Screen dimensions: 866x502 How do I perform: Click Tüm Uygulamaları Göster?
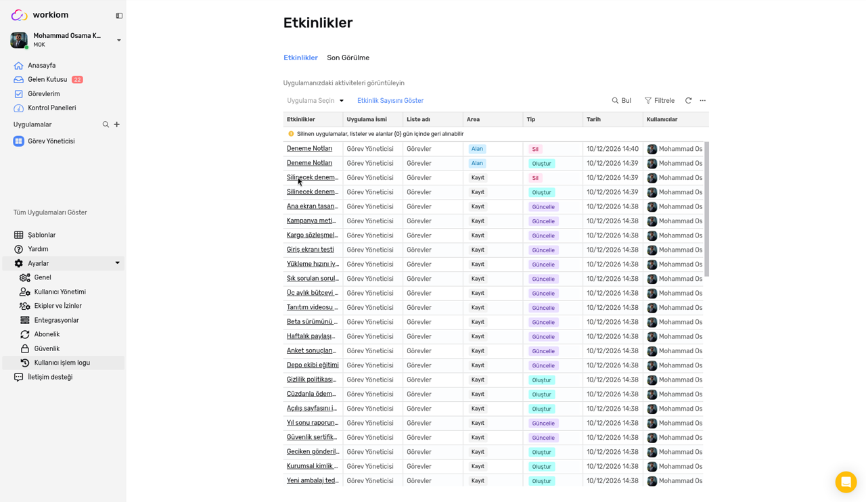coord(50,212)
